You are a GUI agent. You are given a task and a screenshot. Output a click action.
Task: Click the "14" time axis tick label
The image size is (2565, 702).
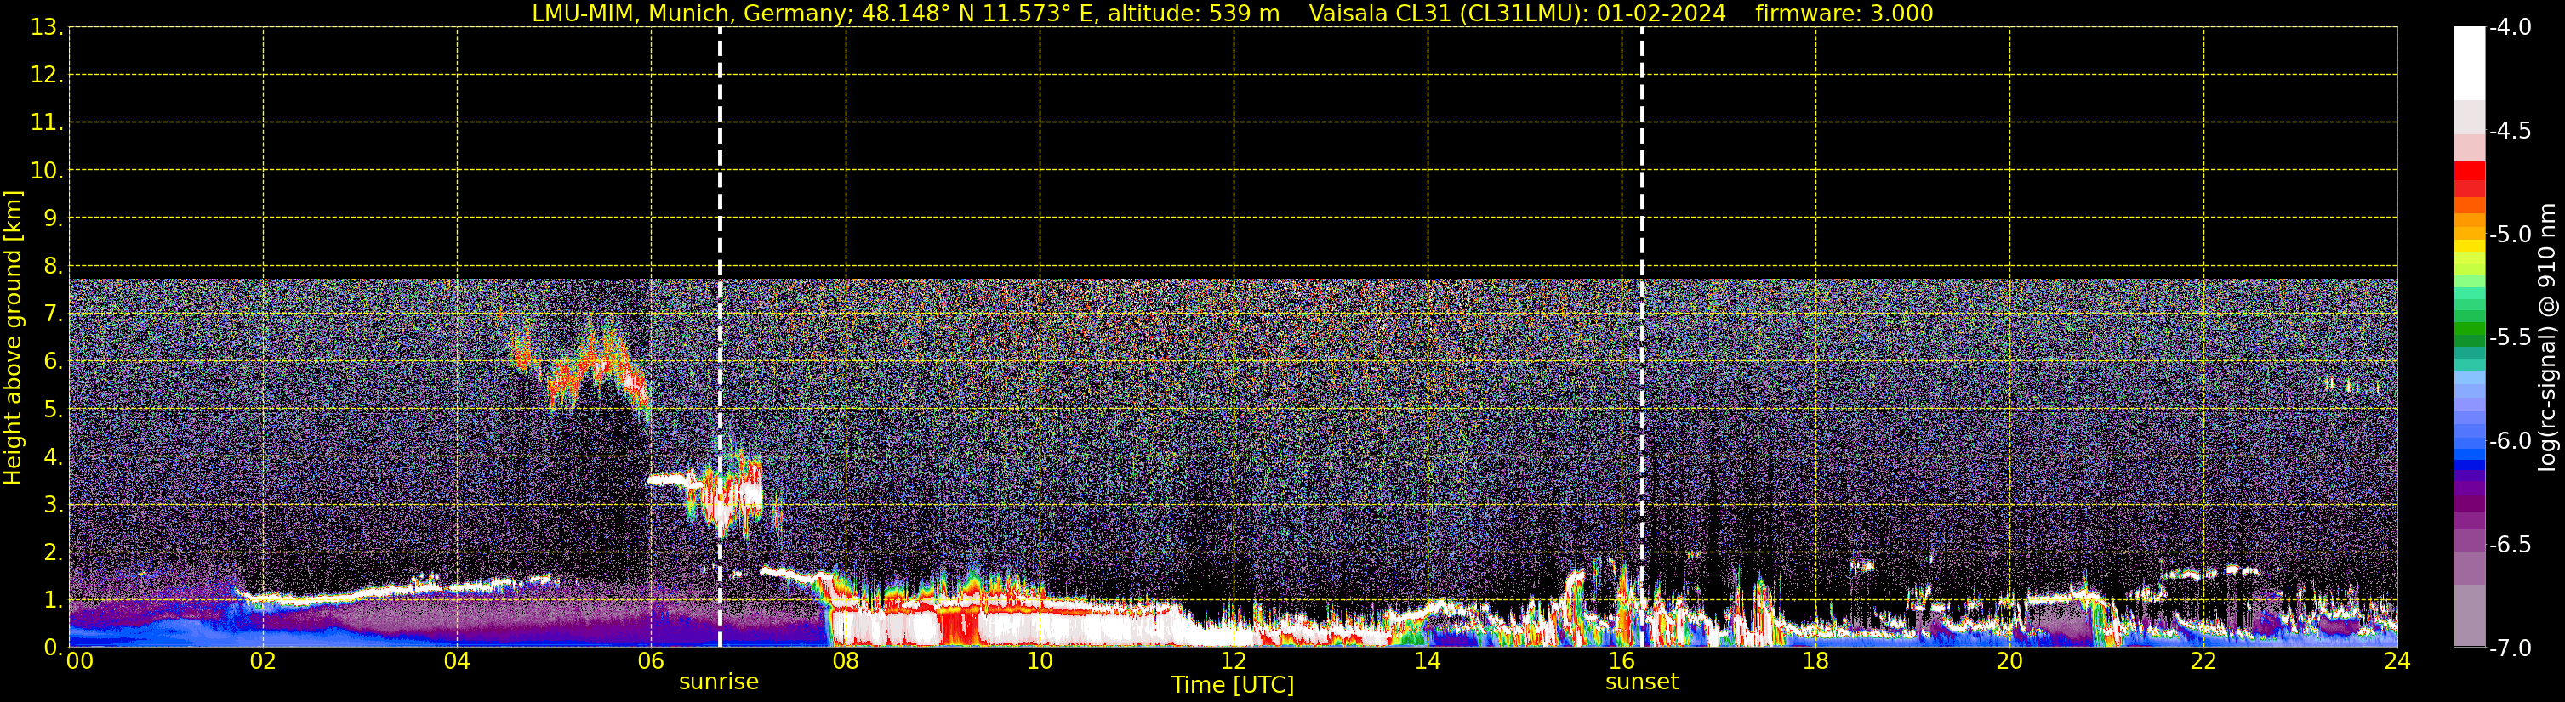[x=1428, y=662]
